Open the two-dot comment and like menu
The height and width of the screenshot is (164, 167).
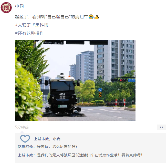161,127
